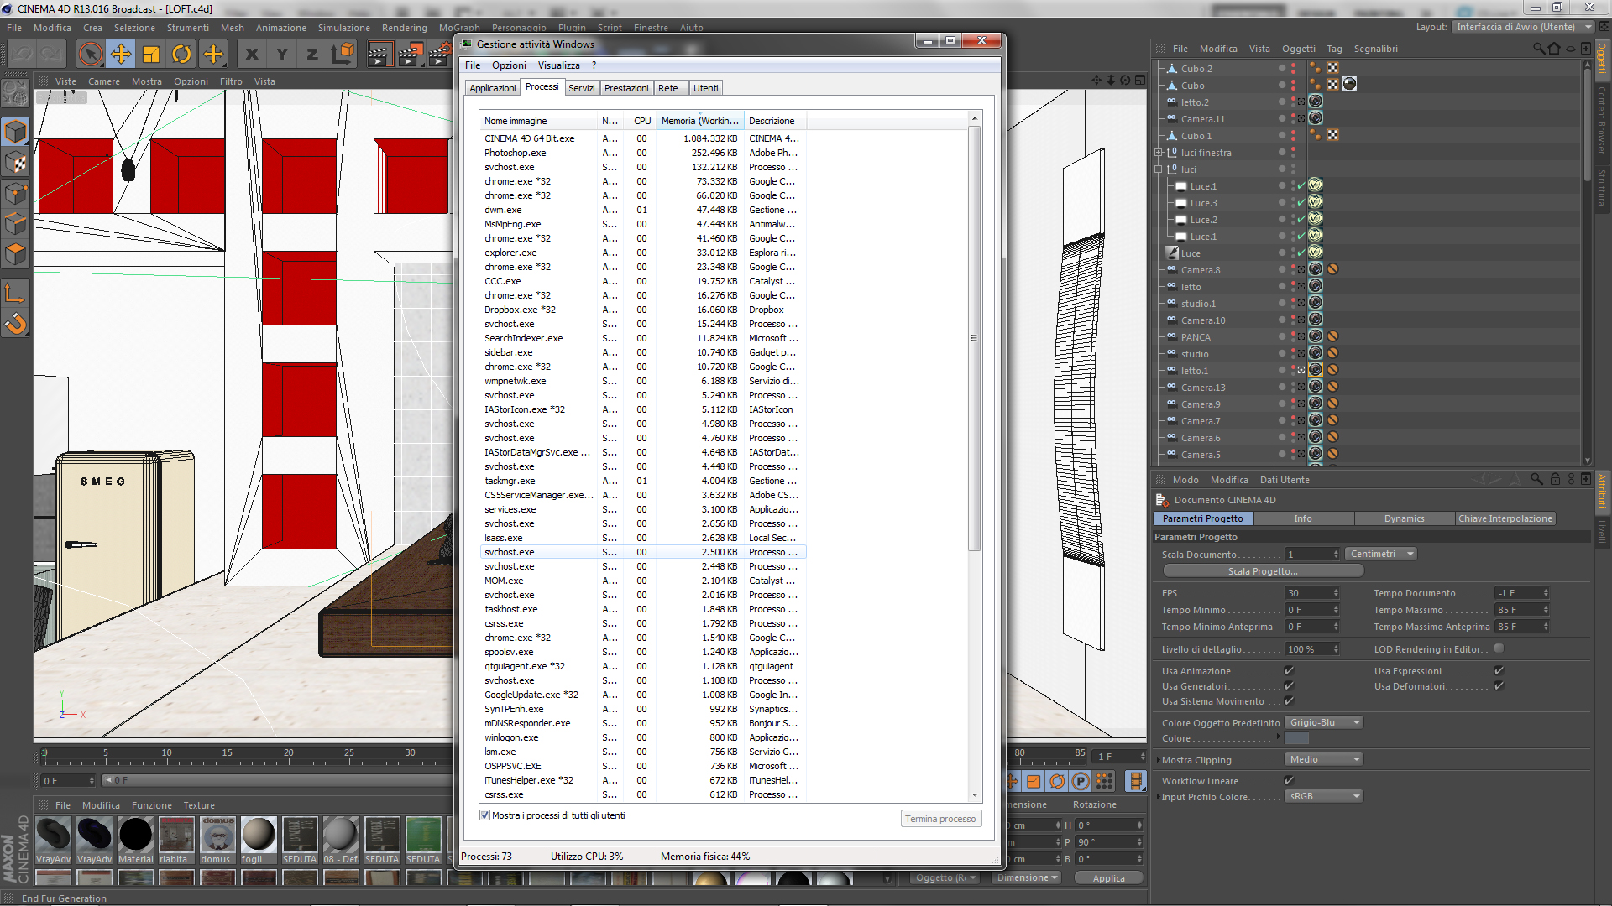1612x906 pixels.
Task: Activate the Rotate tool
Action: coord(181,55)
